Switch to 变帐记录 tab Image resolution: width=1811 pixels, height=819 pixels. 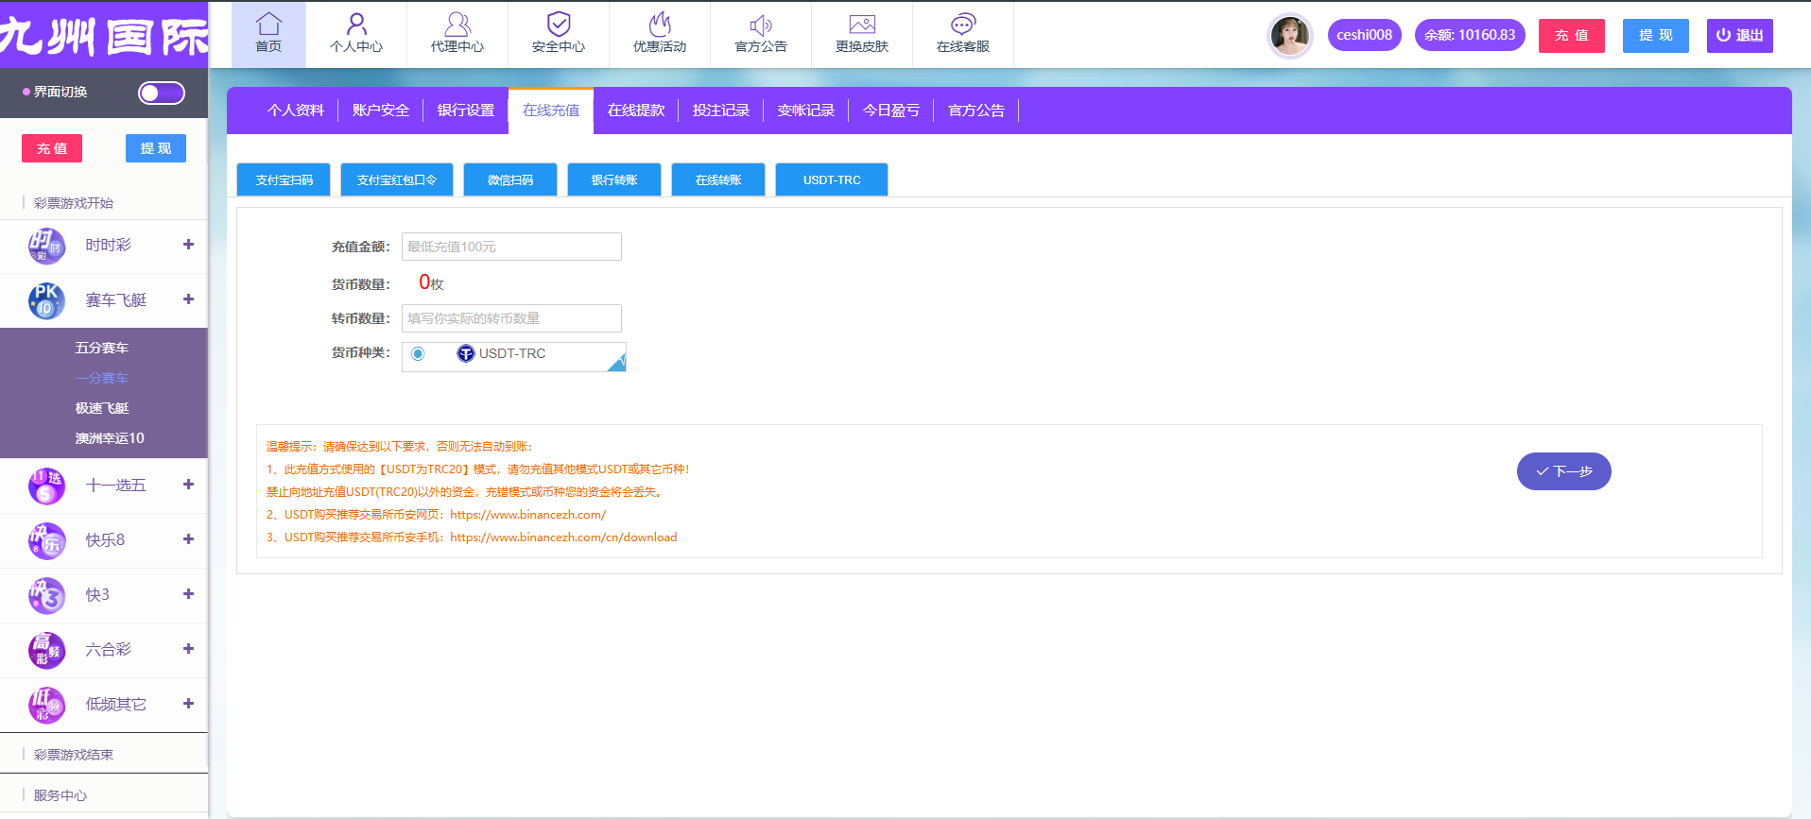806,111
